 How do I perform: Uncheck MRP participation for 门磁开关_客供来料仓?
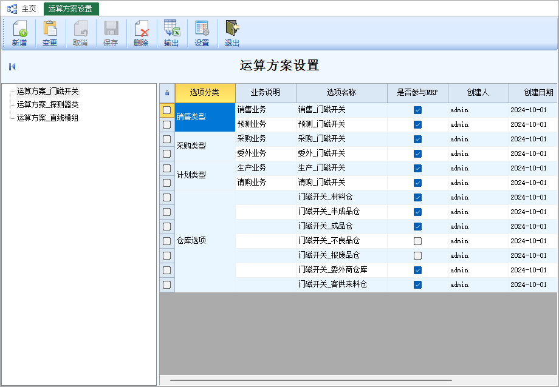[x=418, y=285]
